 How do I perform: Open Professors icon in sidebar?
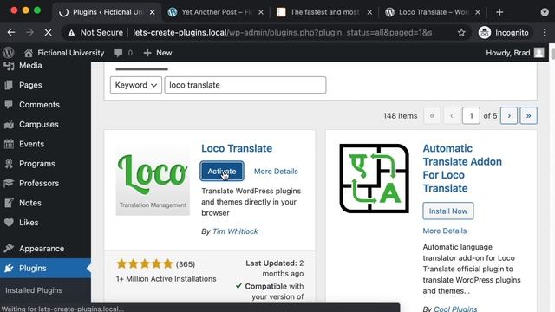click(9, 183)
